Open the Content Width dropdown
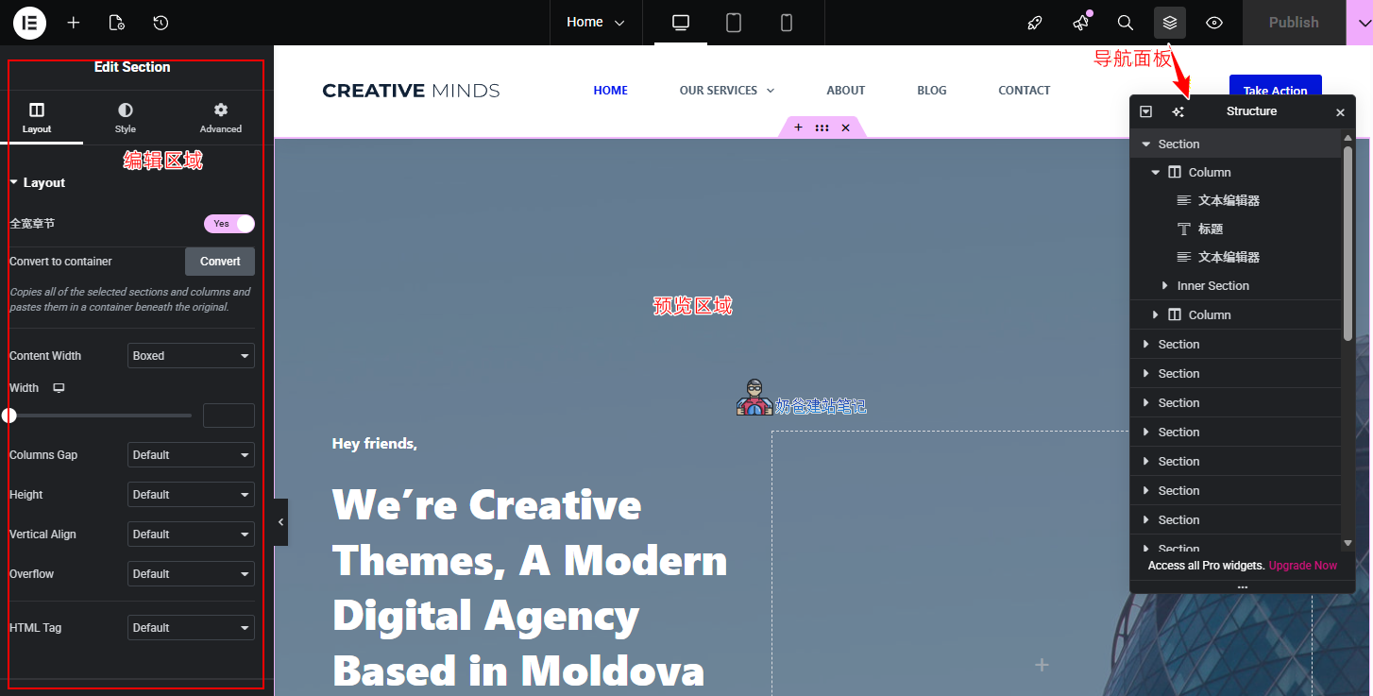This screenshot has height=696, width=1373. [191, 355]
